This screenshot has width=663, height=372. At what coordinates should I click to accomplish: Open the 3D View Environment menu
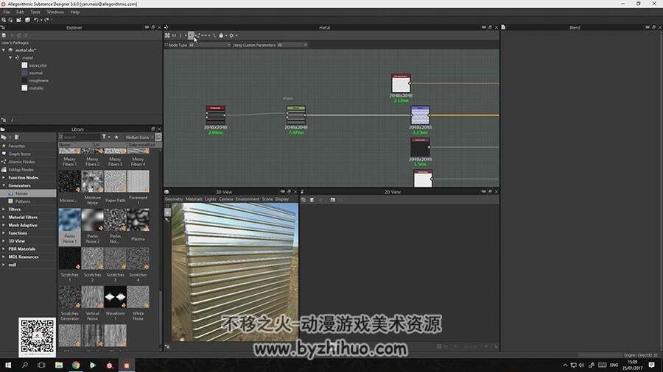[248, 199]
